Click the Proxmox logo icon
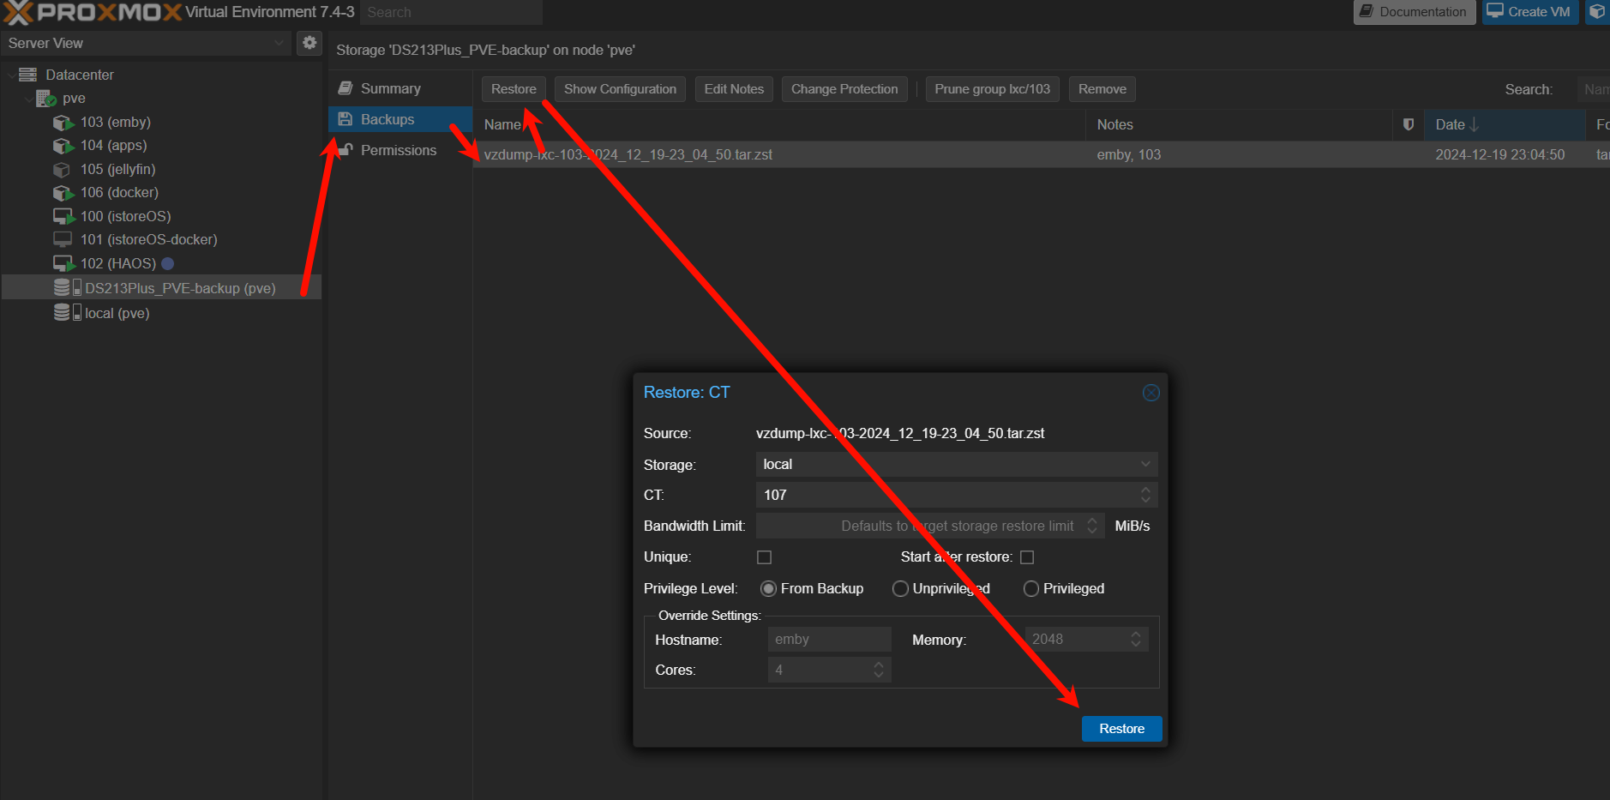Screen dimensions: 1610x800 coord(19,12)
